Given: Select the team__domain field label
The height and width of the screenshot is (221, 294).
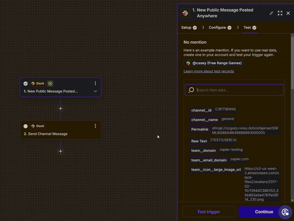Looking at the screenshot, I should click(x=203, y=150).
